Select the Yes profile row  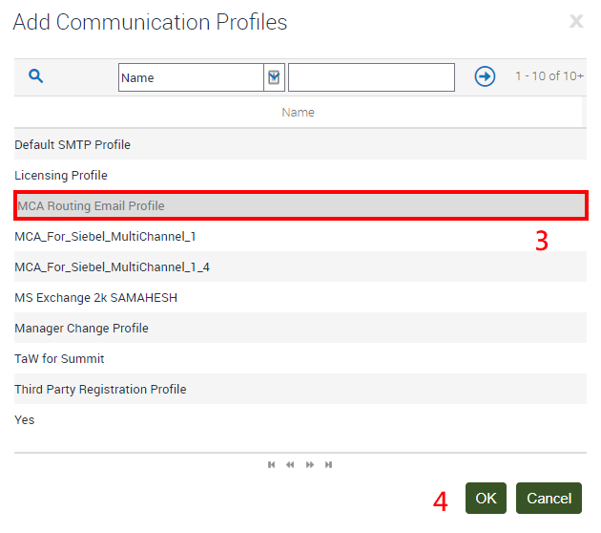300,419
